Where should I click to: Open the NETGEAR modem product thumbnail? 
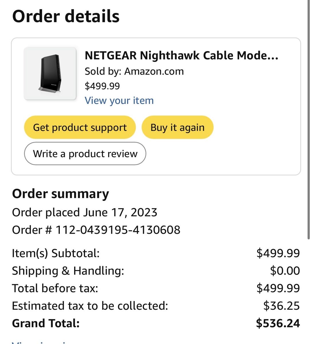(50, 74)
